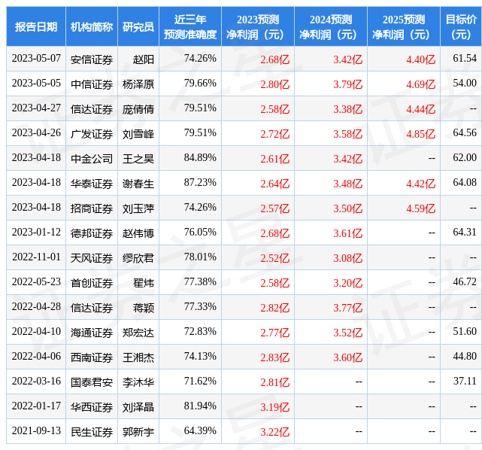The height and width of the screenshot is (450, 482).
Task: Click researcher 刘玉萍
Action: (x=138, y=208)
